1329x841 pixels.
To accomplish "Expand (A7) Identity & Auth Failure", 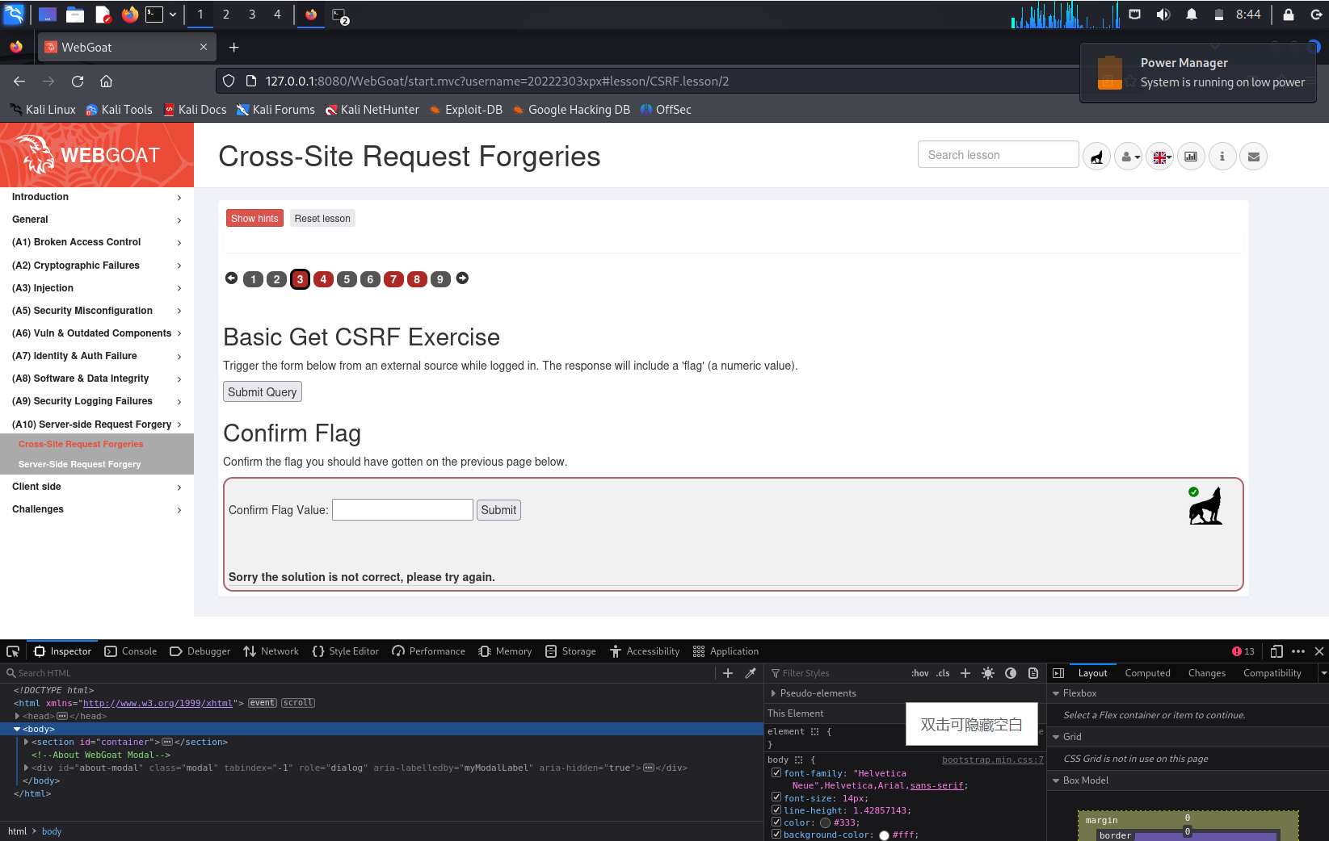I will click(x=97, y=356).
